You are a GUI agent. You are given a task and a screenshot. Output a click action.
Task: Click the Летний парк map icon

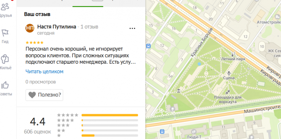tap(233, 54)
